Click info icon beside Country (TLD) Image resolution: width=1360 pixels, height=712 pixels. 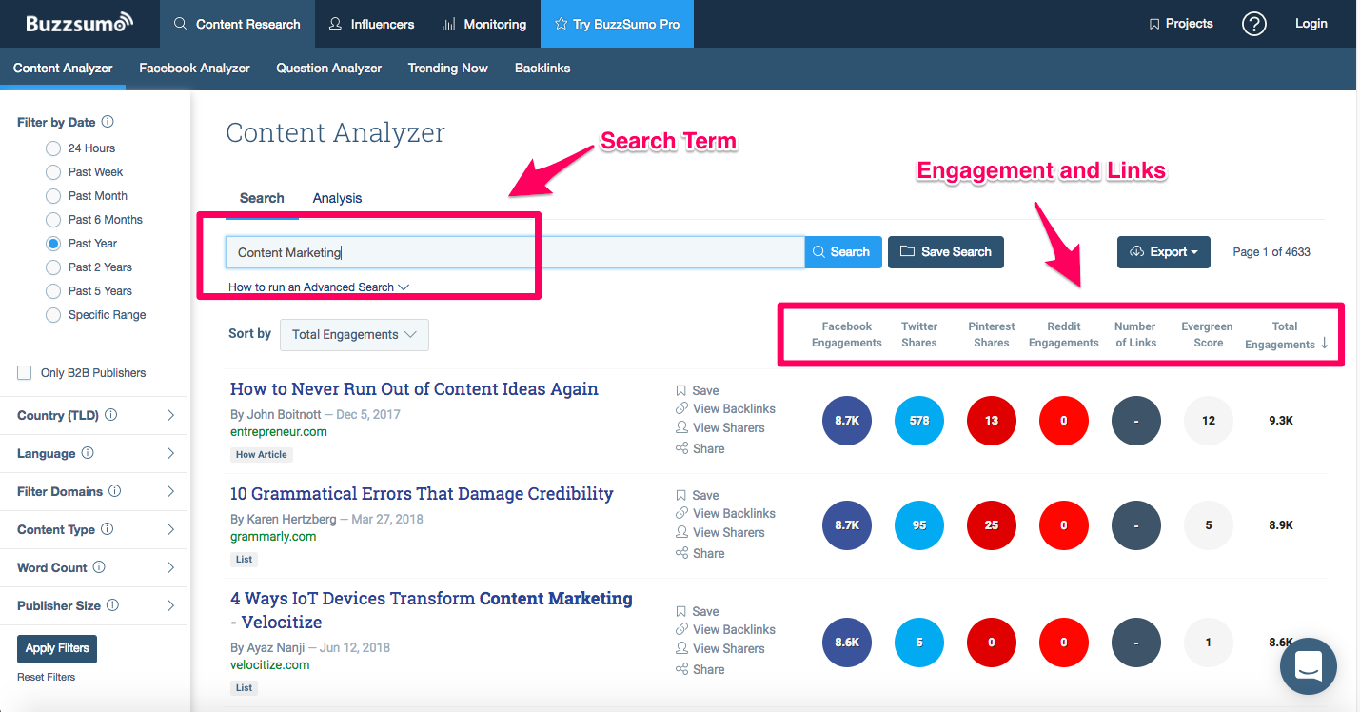coord(111,415)
